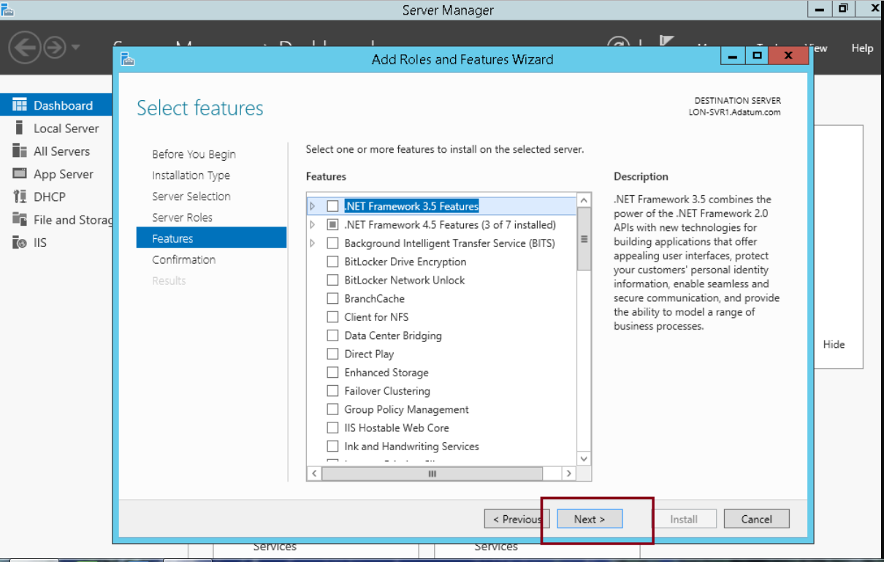Go to the Server Selection step
The width and height of the screenshot is (884, 562).
coord(191,197)
